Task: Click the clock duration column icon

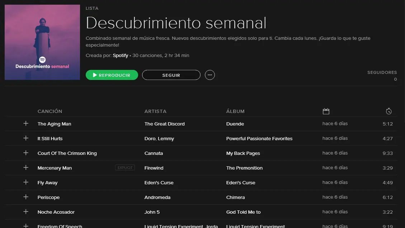Action: tap(388, 111)
